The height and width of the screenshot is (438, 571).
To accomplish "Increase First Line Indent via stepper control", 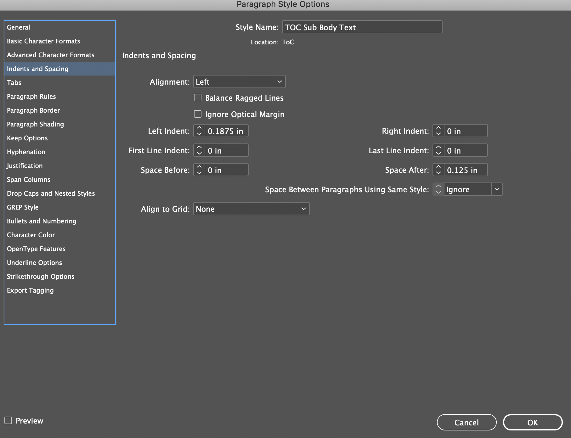I will tap(199, 148).
